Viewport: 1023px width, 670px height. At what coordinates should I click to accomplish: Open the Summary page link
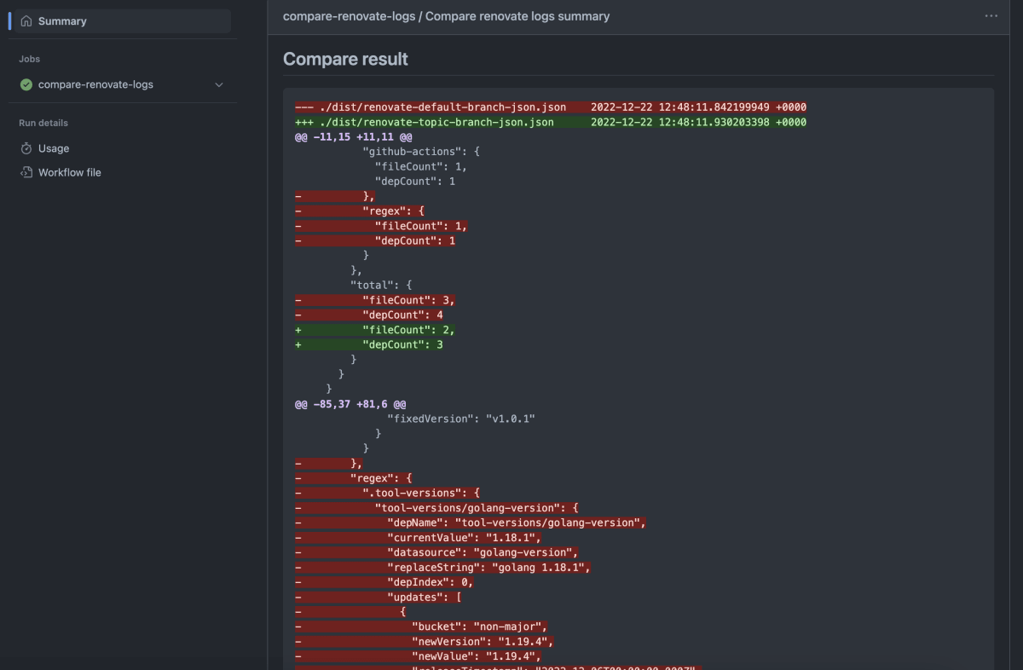pyautogui.click(x=123, y=21)
